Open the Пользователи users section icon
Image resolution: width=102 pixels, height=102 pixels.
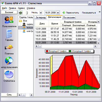point(9,20)
